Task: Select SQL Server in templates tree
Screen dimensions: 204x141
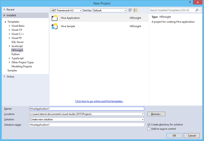Action: point(18,42)
